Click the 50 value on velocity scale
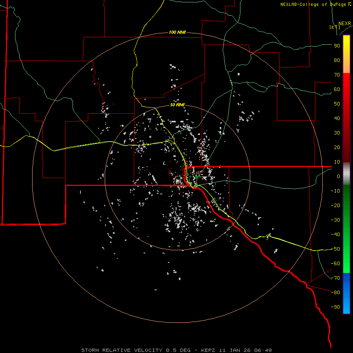 (x=337, y=104)
